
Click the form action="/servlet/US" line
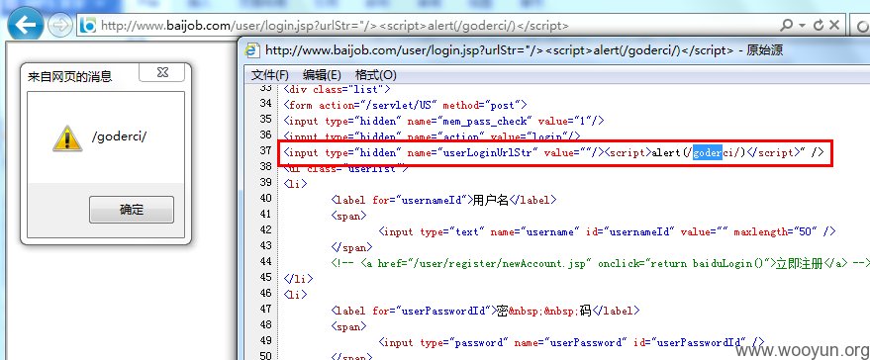(x=405, y=105)
